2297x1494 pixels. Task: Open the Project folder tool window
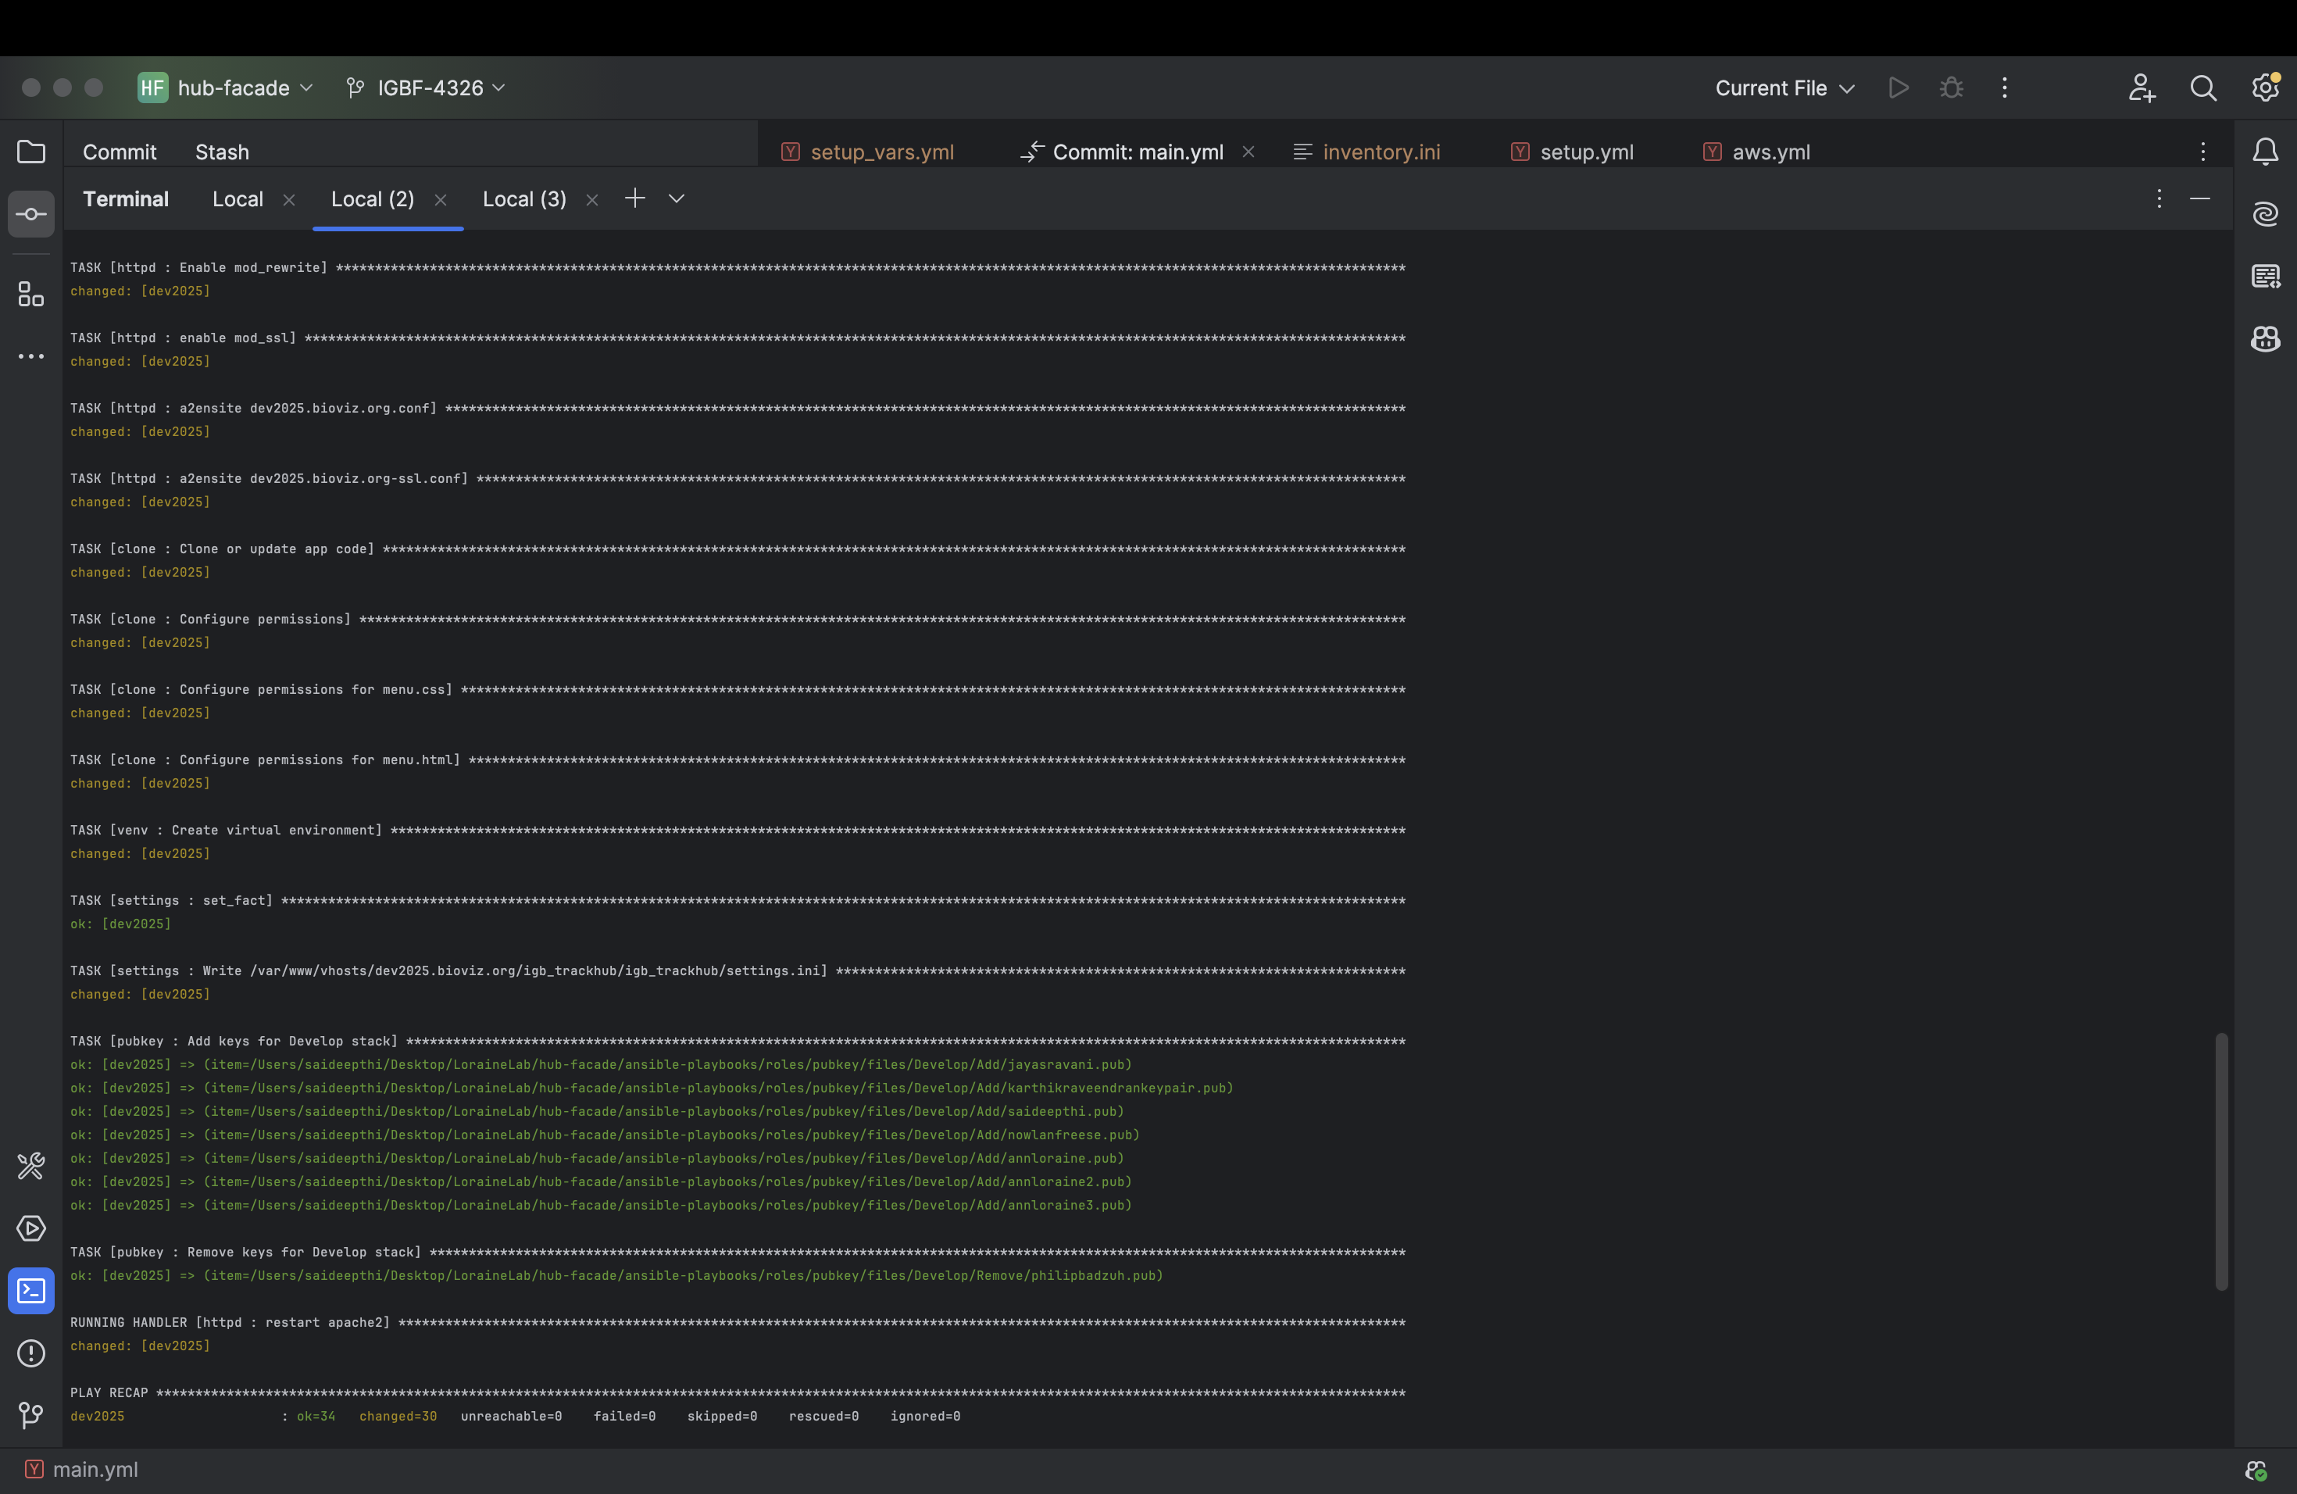click(31, 152)
